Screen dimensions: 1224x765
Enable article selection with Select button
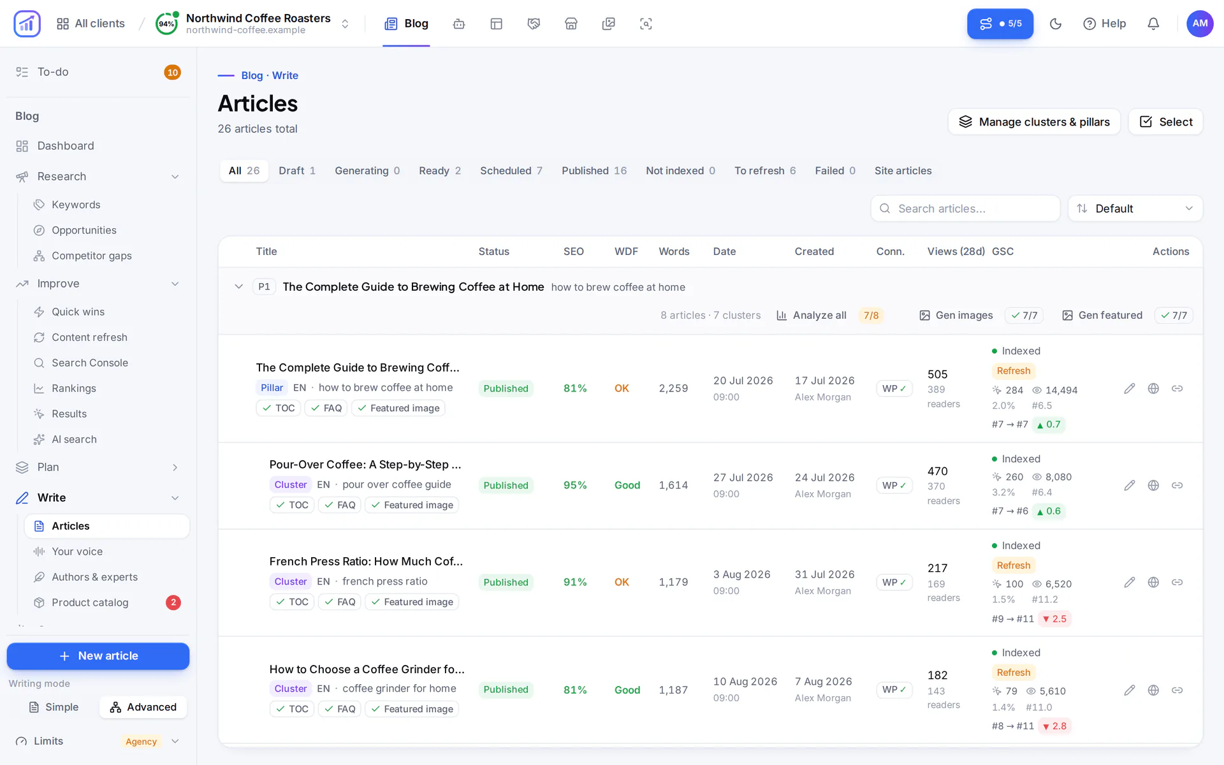(x=1165, y=122)
